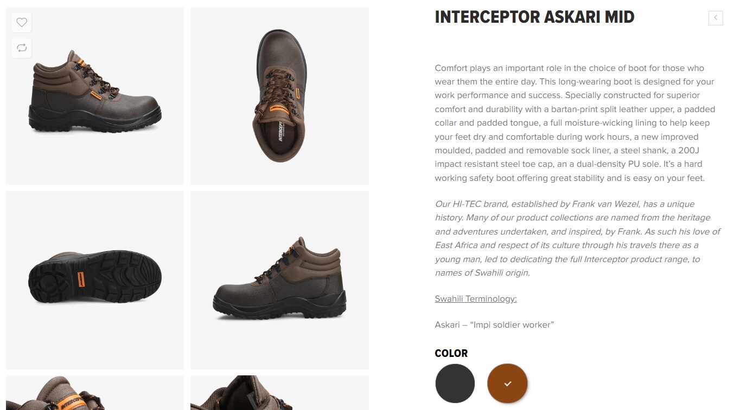Image resolution: width=734 pixels, height=410 pixels.
Task: Open the boot sole photo
Action: point(95,279)
